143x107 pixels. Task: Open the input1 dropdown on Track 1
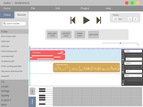(134, 59)
